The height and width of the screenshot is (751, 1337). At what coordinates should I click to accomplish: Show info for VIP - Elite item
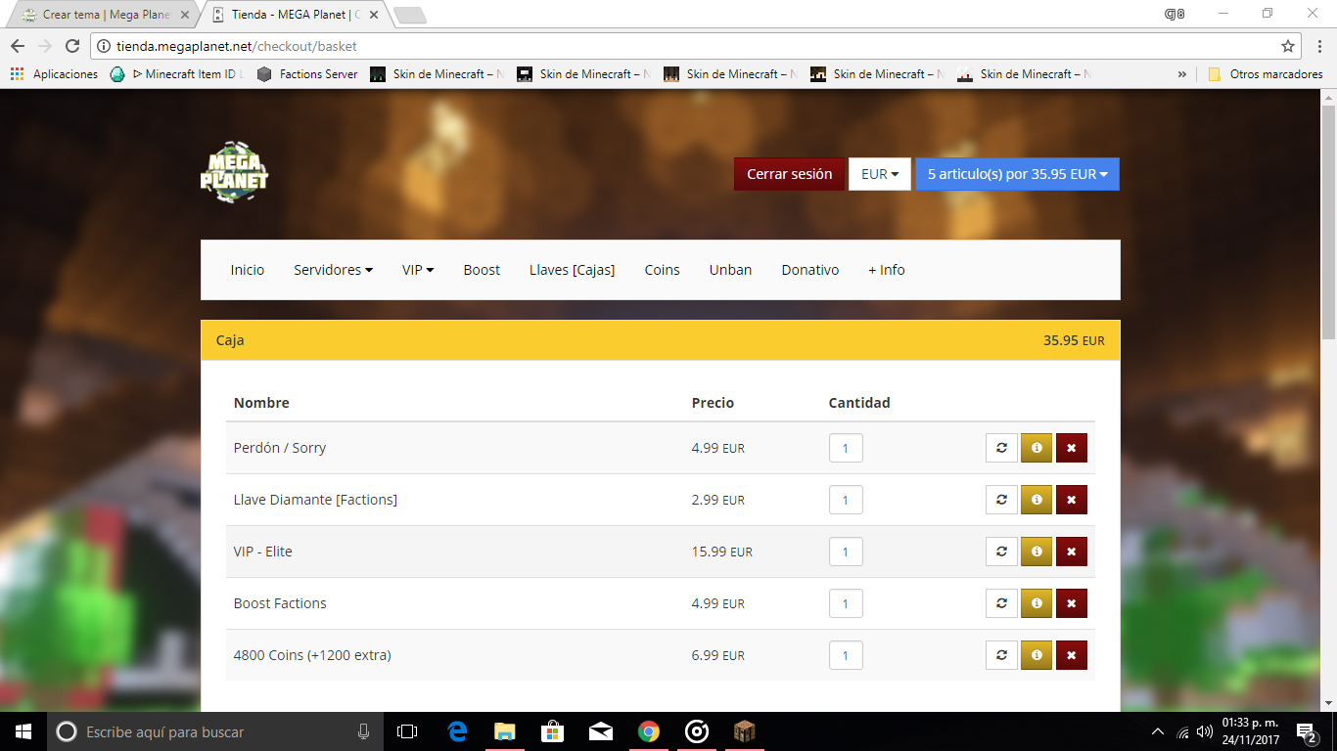pos(1037,552)
